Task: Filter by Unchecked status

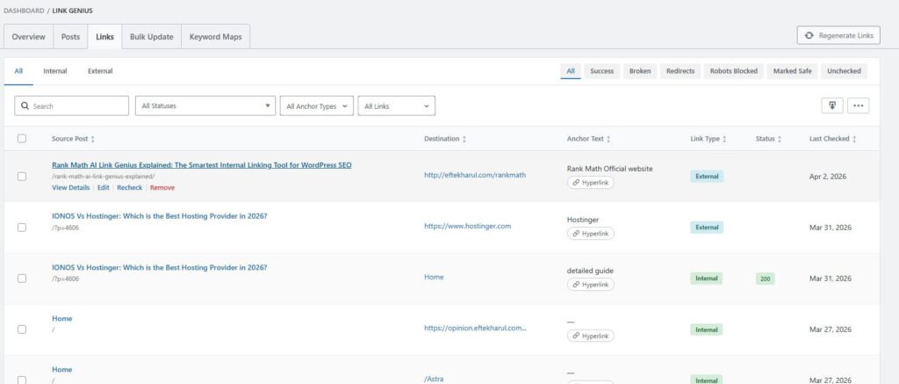Action: (x=844, y=71)
